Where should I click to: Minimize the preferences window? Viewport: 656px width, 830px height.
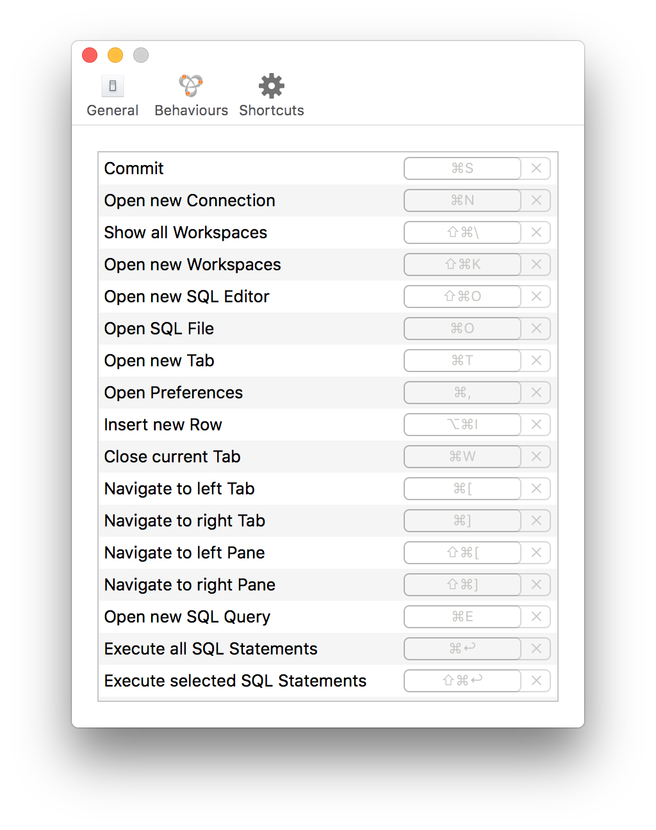point(115,55)
